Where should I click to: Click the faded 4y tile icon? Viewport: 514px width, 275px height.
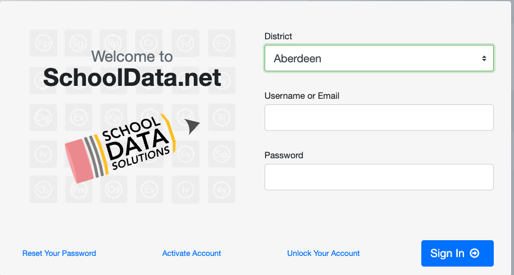221,189
